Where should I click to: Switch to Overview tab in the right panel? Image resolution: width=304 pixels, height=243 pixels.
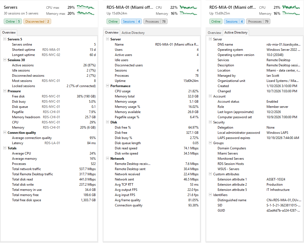click(214, 33)
